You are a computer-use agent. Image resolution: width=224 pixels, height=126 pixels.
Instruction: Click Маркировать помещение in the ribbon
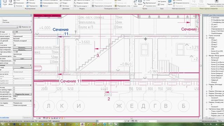tap(102, 6)
